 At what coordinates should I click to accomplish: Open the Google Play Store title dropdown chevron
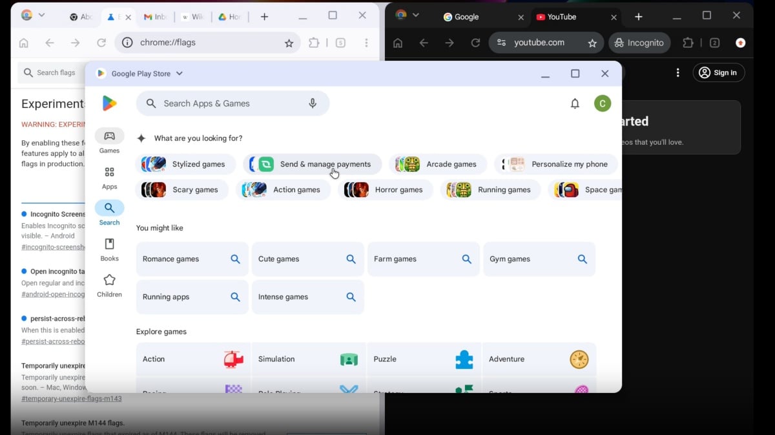[179, 73]
